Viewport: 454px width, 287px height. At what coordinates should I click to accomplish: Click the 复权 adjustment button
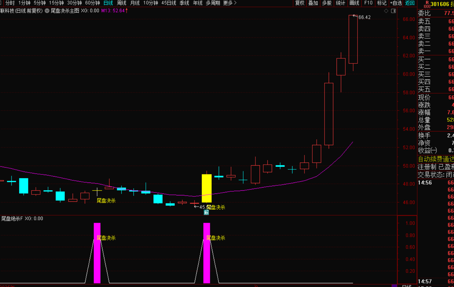coord(300,3)
